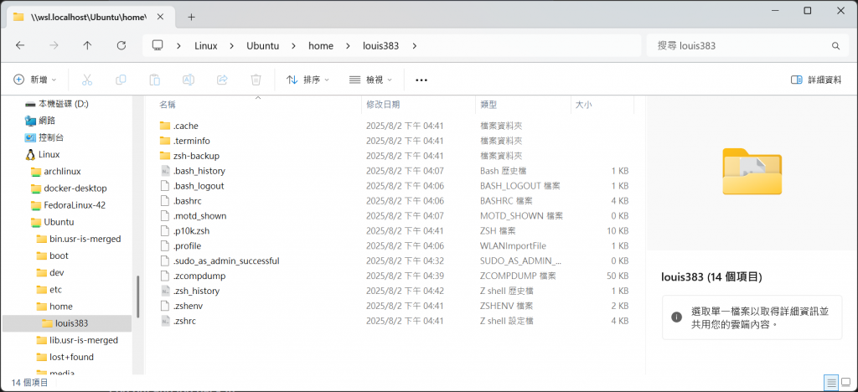Click the 控制台 control panel icon
858x392 pixels.
click(30, 137)
